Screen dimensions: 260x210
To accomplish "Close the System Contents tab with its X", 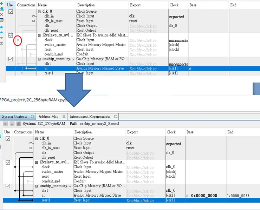I will [x=32, y=117].
